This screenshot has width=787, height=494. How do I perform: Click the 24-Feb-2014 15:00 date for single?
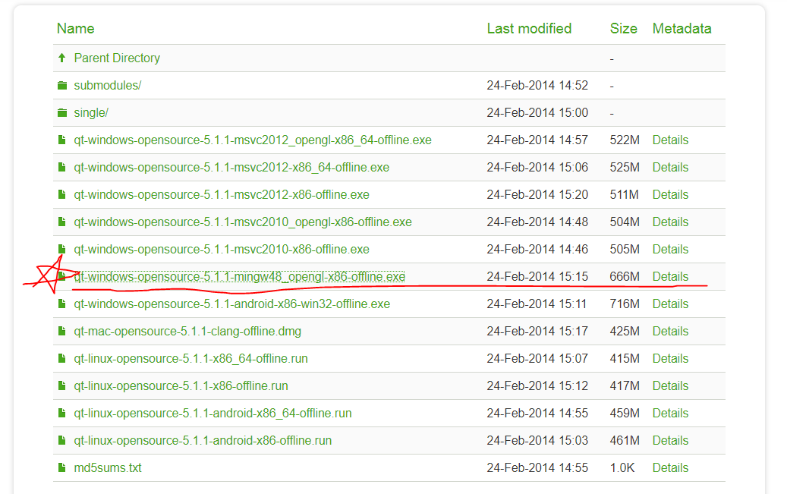pos(537,112)
